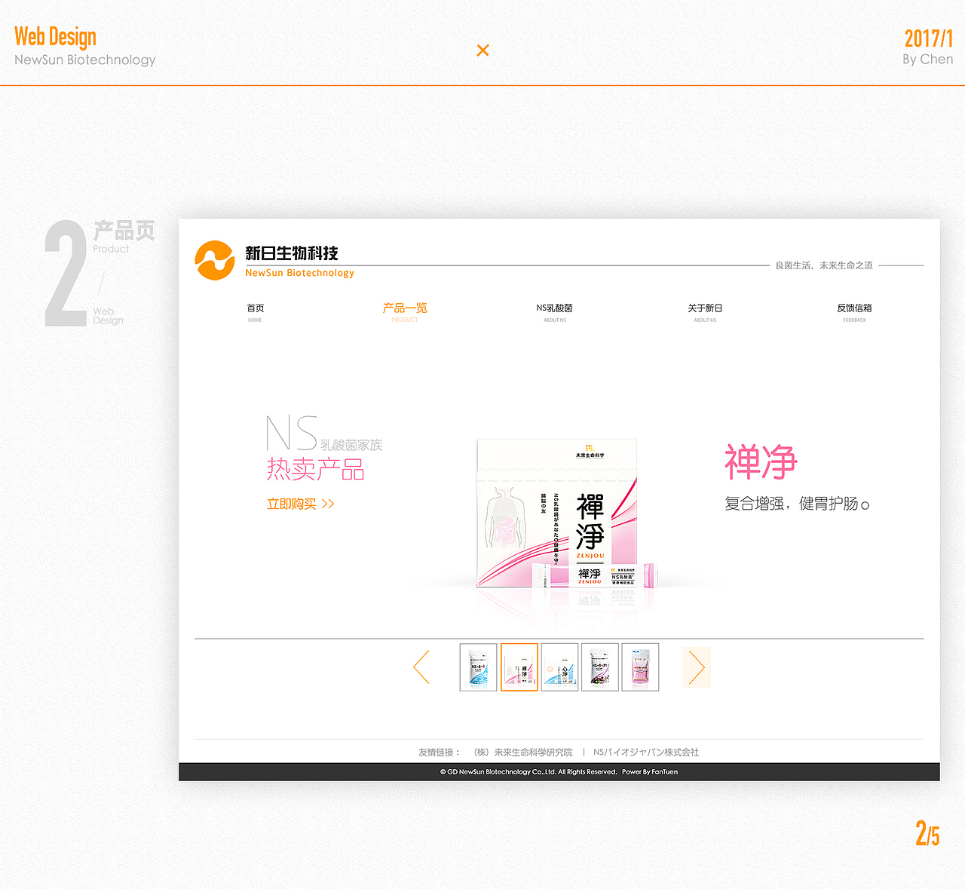Click the pink 禅净 product title
This screenshot has height=889, width=965.
coord(761,462)
